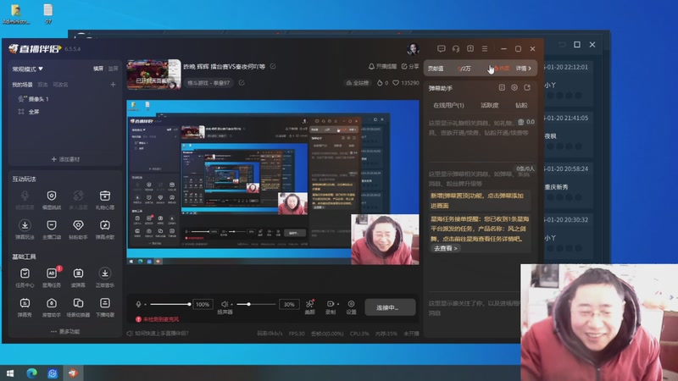This screenshot has width=678, height=381.
Task: Click the microphone 100% value field
Action: tap(203, 304)
